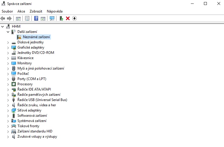Expand the Grafické adaptéry category

pyautogui.click(x=8, y=48)
